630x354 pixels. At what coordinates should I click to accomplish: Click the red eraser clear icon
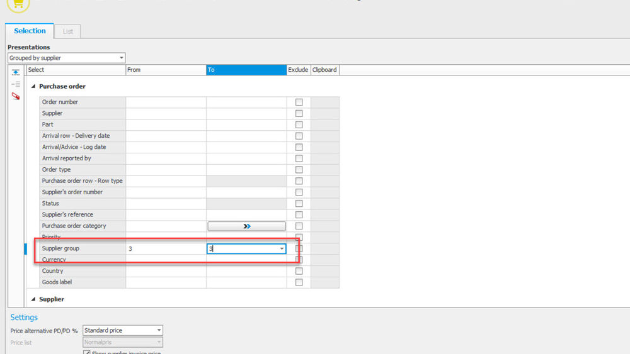(16, 96)
